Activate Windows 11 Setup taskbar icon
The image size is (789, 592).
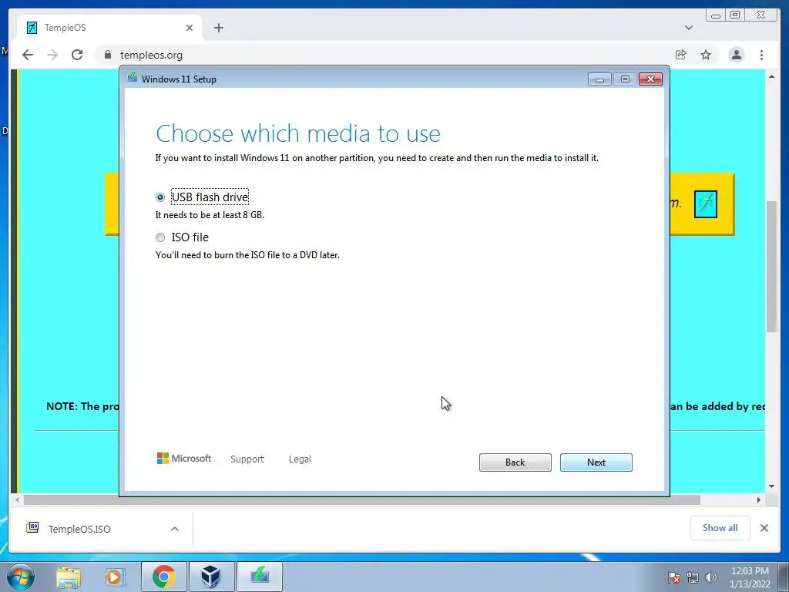tap(259, 577)
